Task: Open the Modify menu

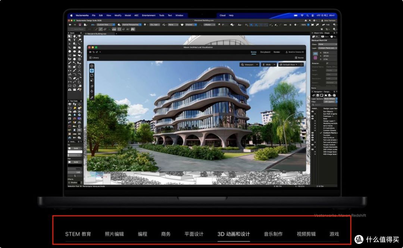Action: point(118,15)
